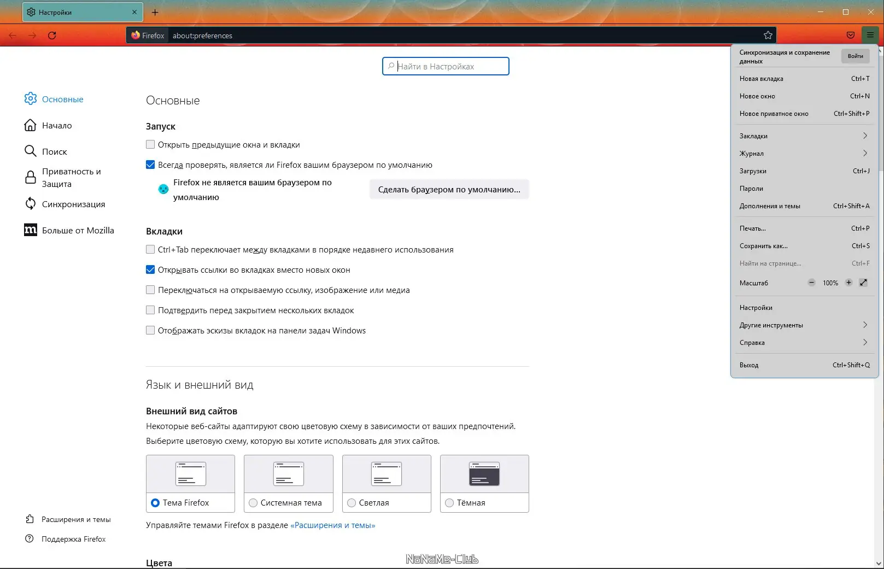The height and width of the screenshot is (569, 884).
Task: Open the Pocket save icon
Action: [x=850, y=36]
